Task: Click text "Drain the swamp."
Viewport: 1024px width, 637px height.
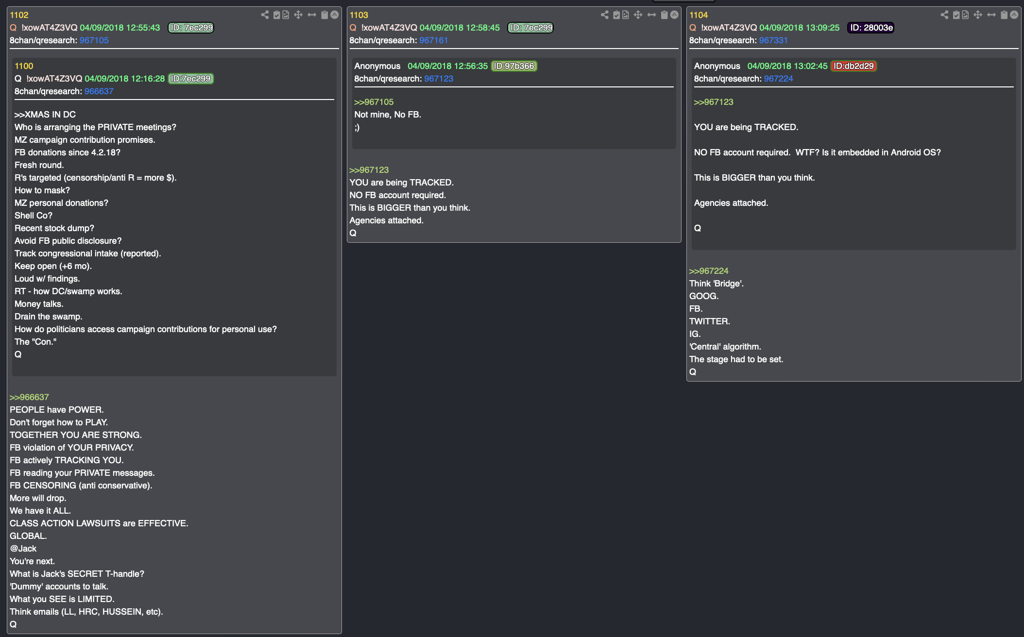Action: pyautogui.click(x=49, y=317)
